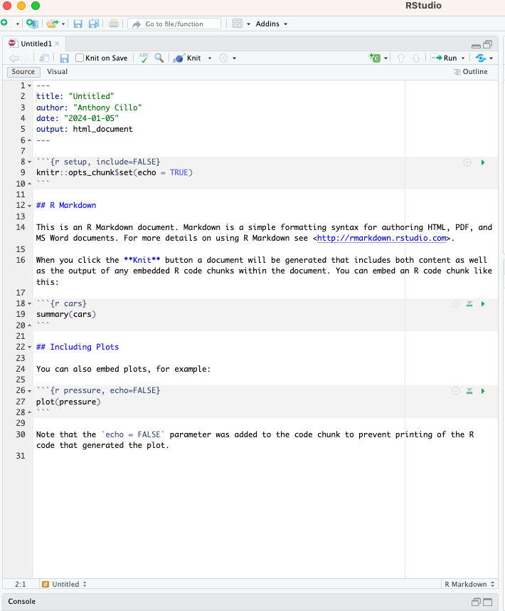The image size is (505, 611).
Task: Click the editor toolbar Save icon
Action: (x=64, y=58)
